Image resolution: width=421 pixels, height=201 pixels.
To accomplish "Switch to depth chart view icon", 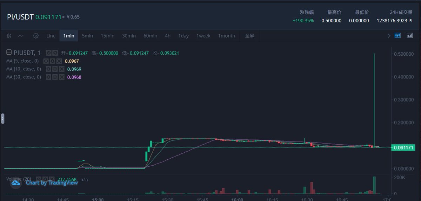I will point(409,35).
